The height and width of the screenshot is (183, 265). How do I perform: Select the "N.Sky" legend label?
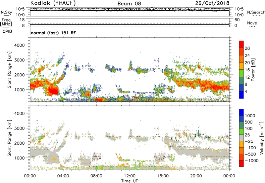pos(6,12)
